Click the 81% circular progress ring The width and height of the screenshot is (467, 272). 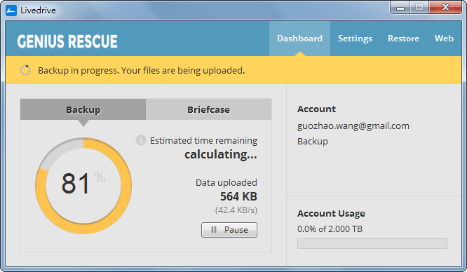click(x=83, y=186)
